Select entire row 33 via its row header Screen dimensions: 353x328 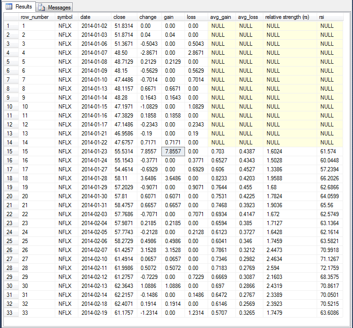(x=11, y=313)
